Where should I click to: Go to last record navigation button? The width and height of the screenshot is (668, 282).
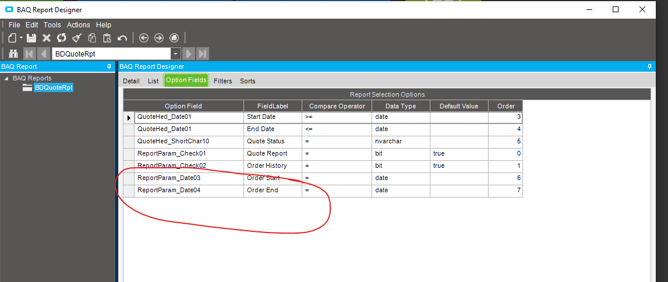click(x=203, y=54)
